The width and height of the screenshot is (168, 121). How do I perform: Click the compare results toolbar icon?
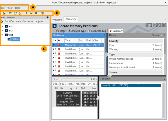click(x=36, y=13)
